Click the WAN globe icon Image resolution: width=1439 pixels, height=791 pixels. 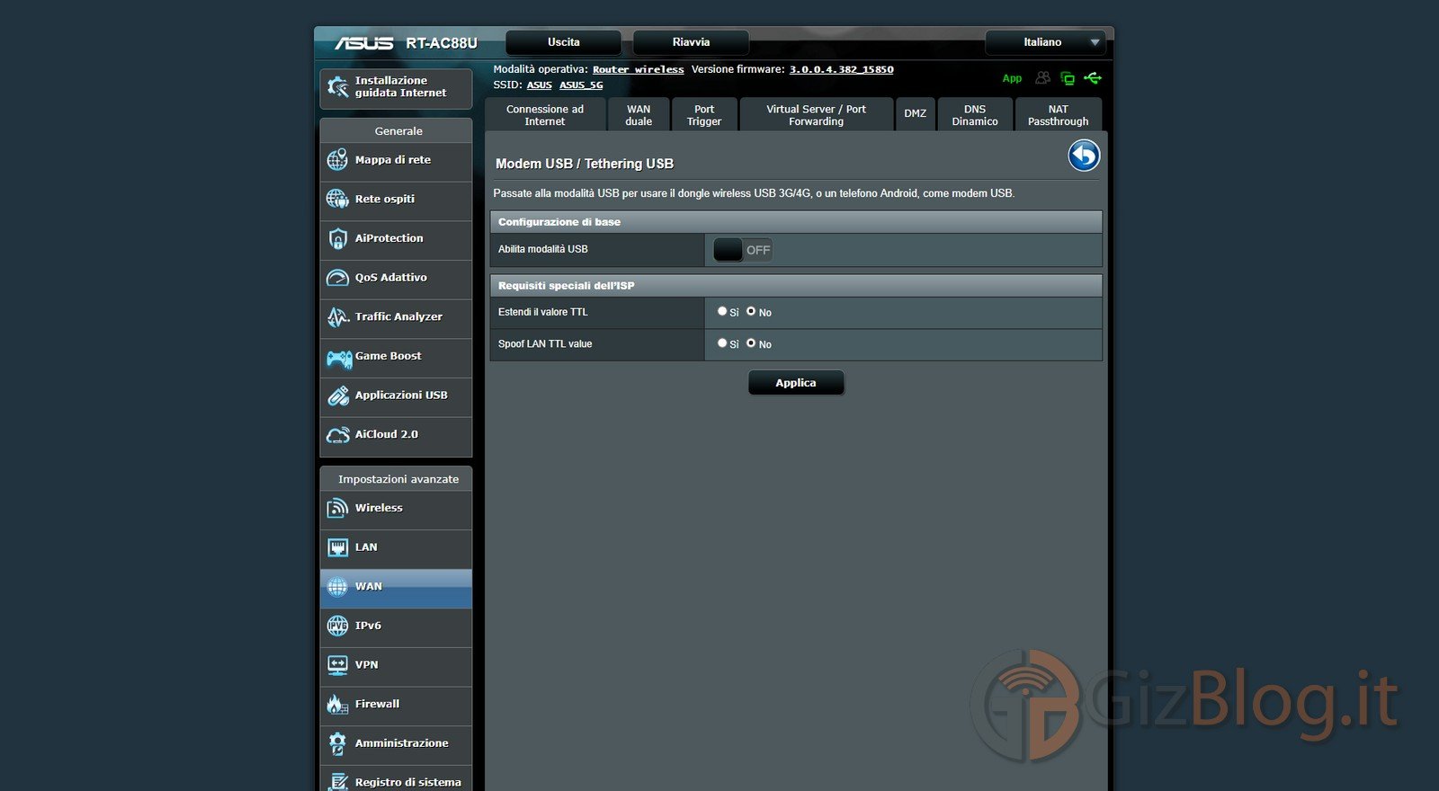click(337, 587)
